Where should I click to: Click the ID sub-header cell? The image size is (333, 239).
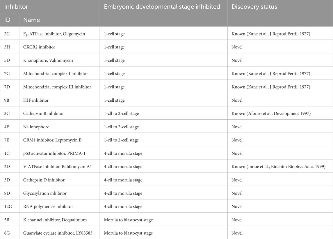click(7, 20)
